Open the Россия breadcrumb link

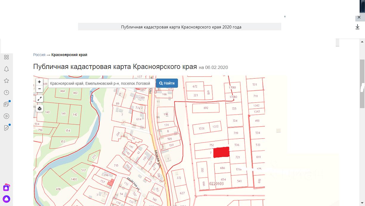[39, 55]
